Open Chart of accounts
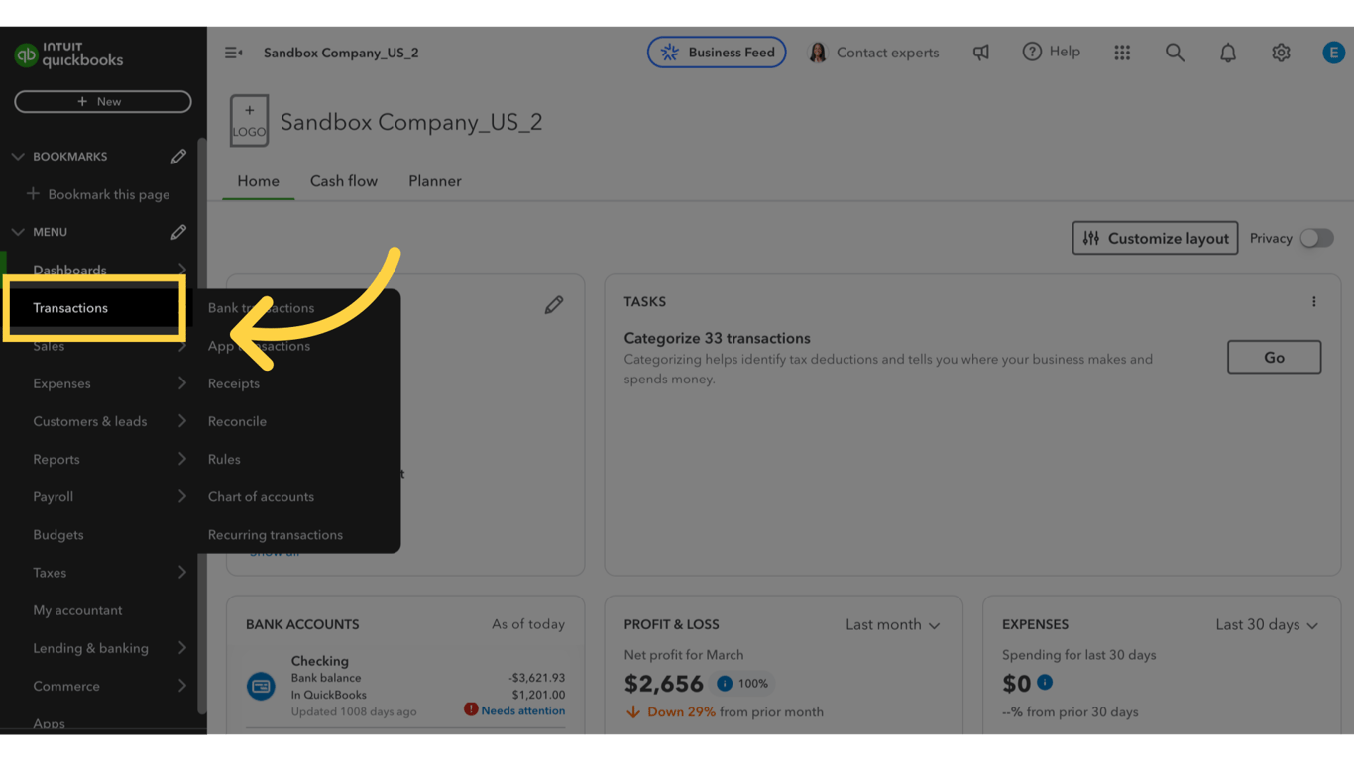The width and height of the screenshot is (1354, 761). tap(261, 496)
